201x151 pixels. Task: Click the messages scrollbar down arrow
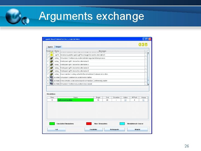pos(148,84)
